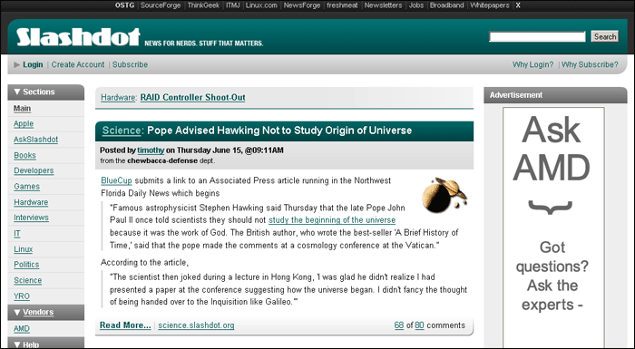Click the Subscribe link
This screenshot has width=635, height=349.
(130, 64)
